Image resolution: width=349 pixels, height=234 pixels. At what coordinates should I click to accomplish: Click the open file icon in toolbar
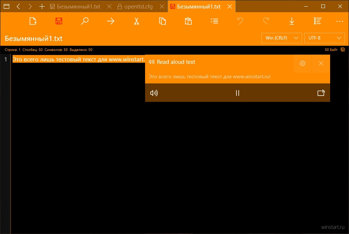[33, 21]
